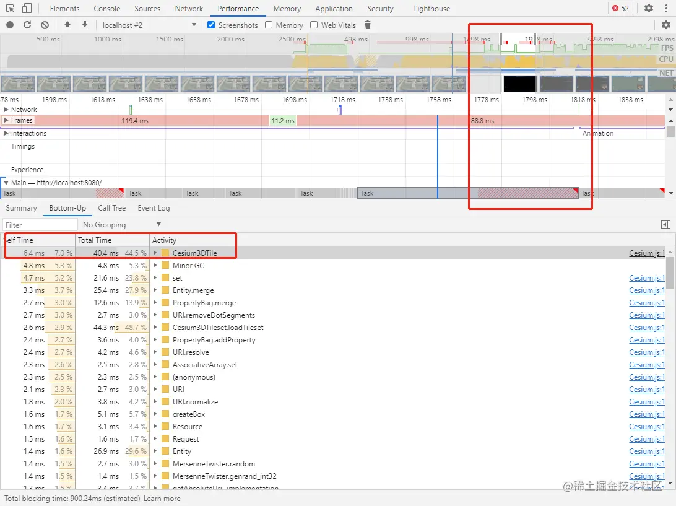The width and height of the screenshot is (676, 506).
Task: Click the Filter input field
Action: click(40, 225)
